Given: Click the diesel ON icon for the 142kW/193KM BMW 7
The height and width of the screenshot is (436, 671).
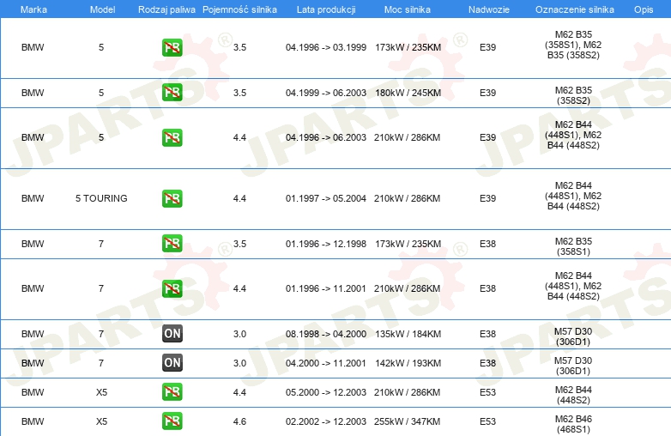Looking at the screenshot, I should [x=172, y=363].
